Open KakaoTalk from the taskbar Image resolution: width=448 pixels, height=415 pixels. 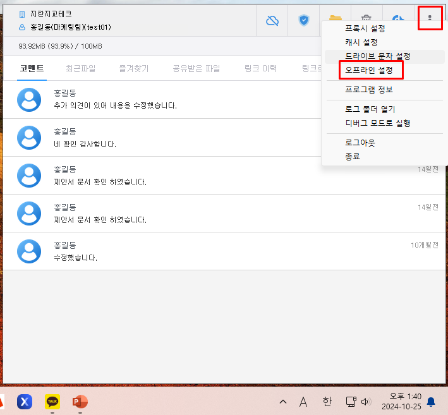coord(52,402)
